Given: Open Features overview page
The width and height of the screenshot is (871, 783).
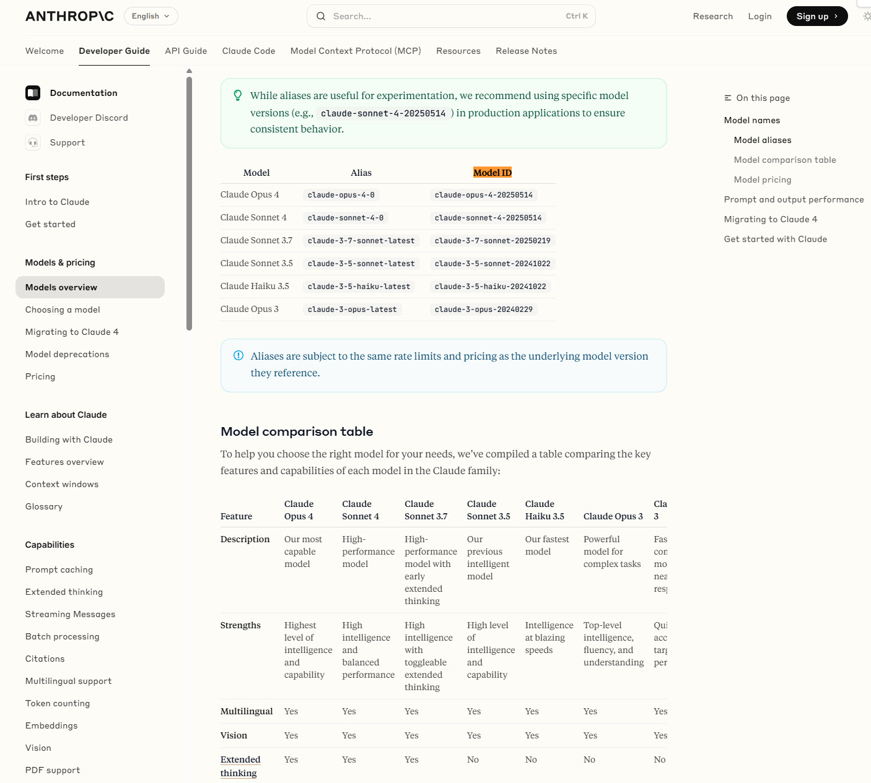Looking at the screenshot, I should [x=64, y=462].
